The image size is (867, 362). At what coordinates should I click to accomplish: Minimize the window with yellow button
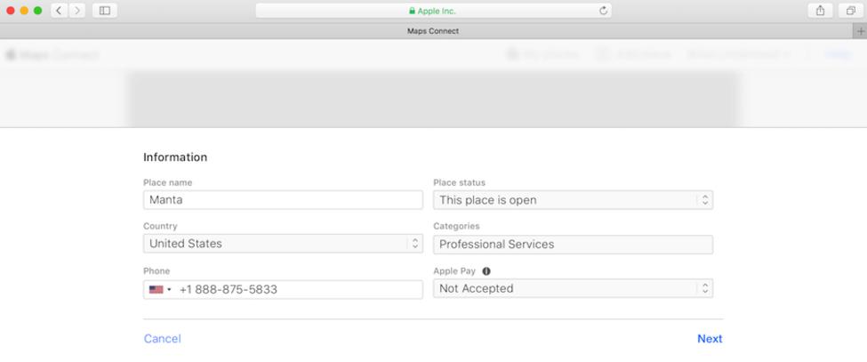pyautogui.click(x=24, y=11)
